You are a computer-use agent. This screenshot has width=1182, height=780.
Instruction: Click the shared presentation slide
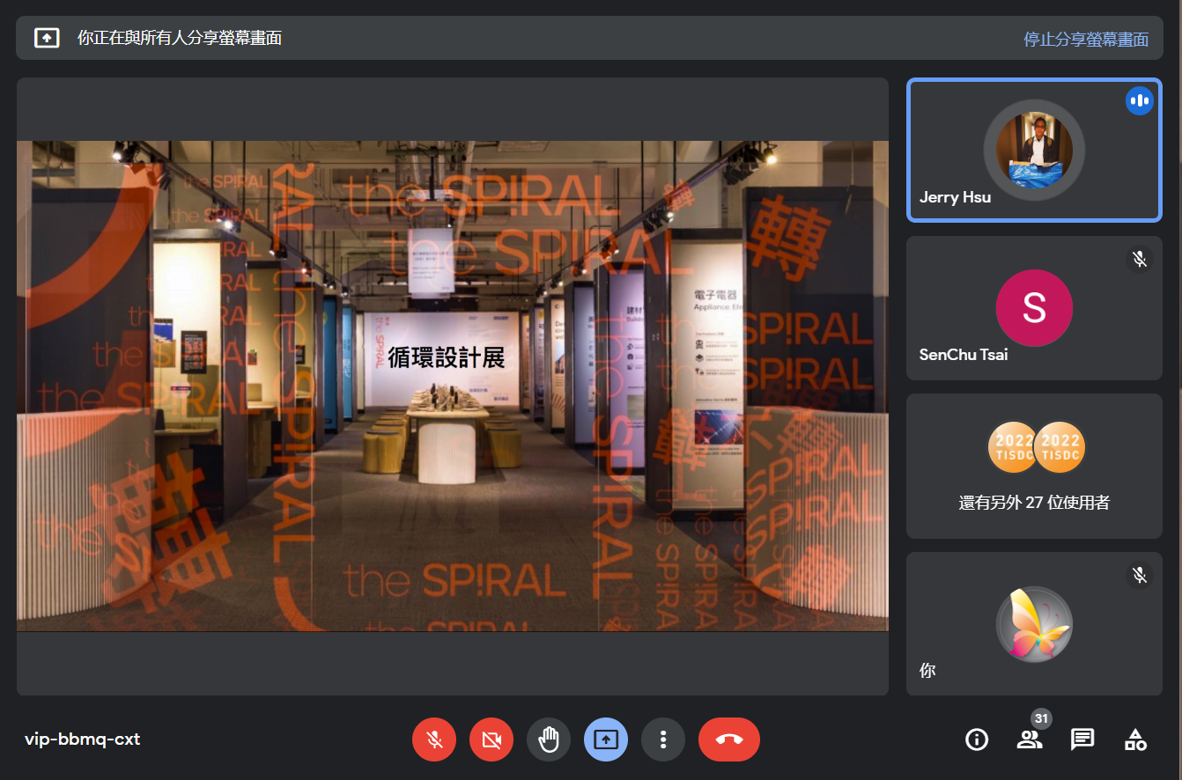[x=452, y=386]
